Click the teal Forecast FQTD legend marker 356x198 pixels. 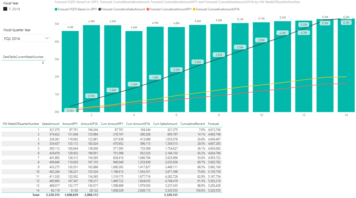coord(56,9)
